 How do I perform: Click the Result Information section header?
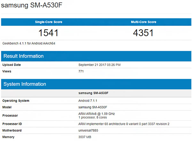click(x=96, y=56)
